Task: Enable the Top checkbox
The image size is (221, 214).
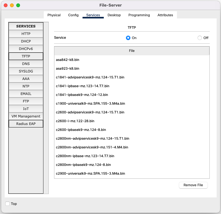Action: point(8,204)
